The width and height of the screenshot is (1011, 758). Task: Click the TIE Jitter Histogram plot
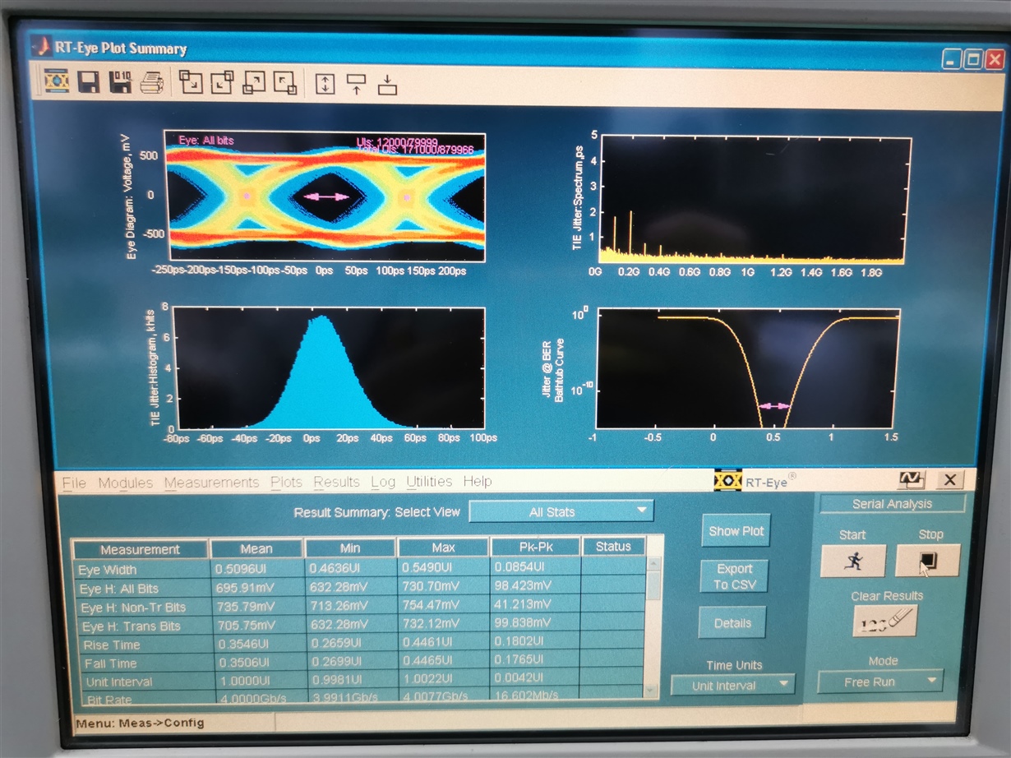point(330,368)
